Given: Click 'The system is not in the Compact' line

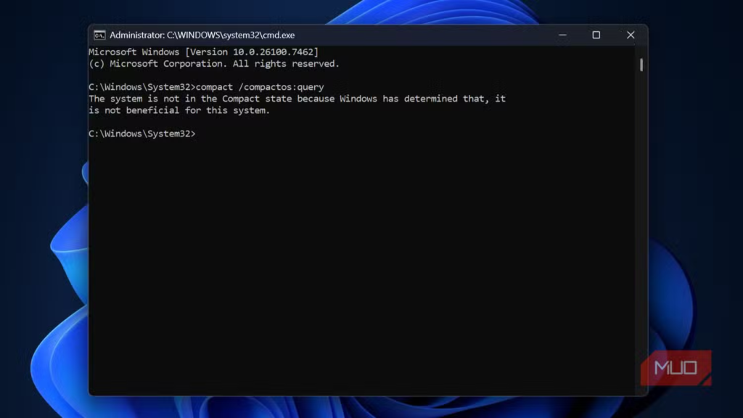Looking at the screenshot, I should (189, 99).
